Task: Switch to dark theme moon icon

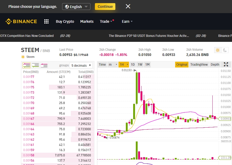Action: pos(225,50)
